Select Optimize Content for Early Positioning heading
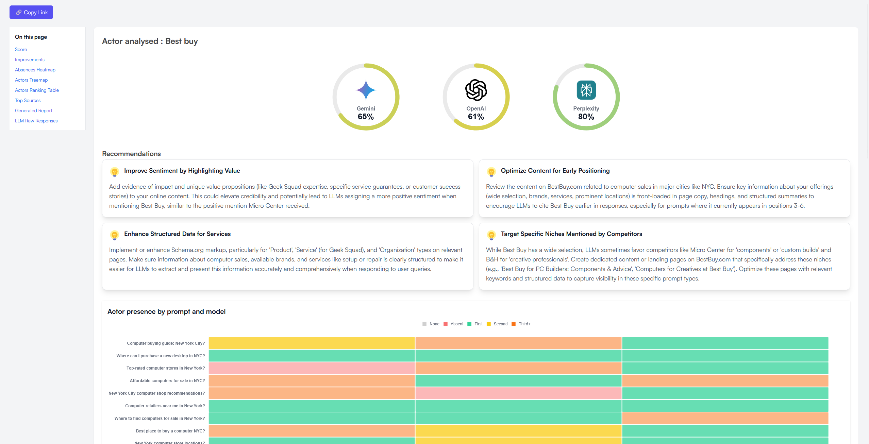 (x=555, y=171)
